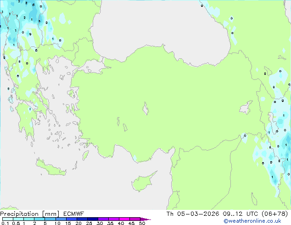Click the "ECMWF" model label

coord(74,214)
